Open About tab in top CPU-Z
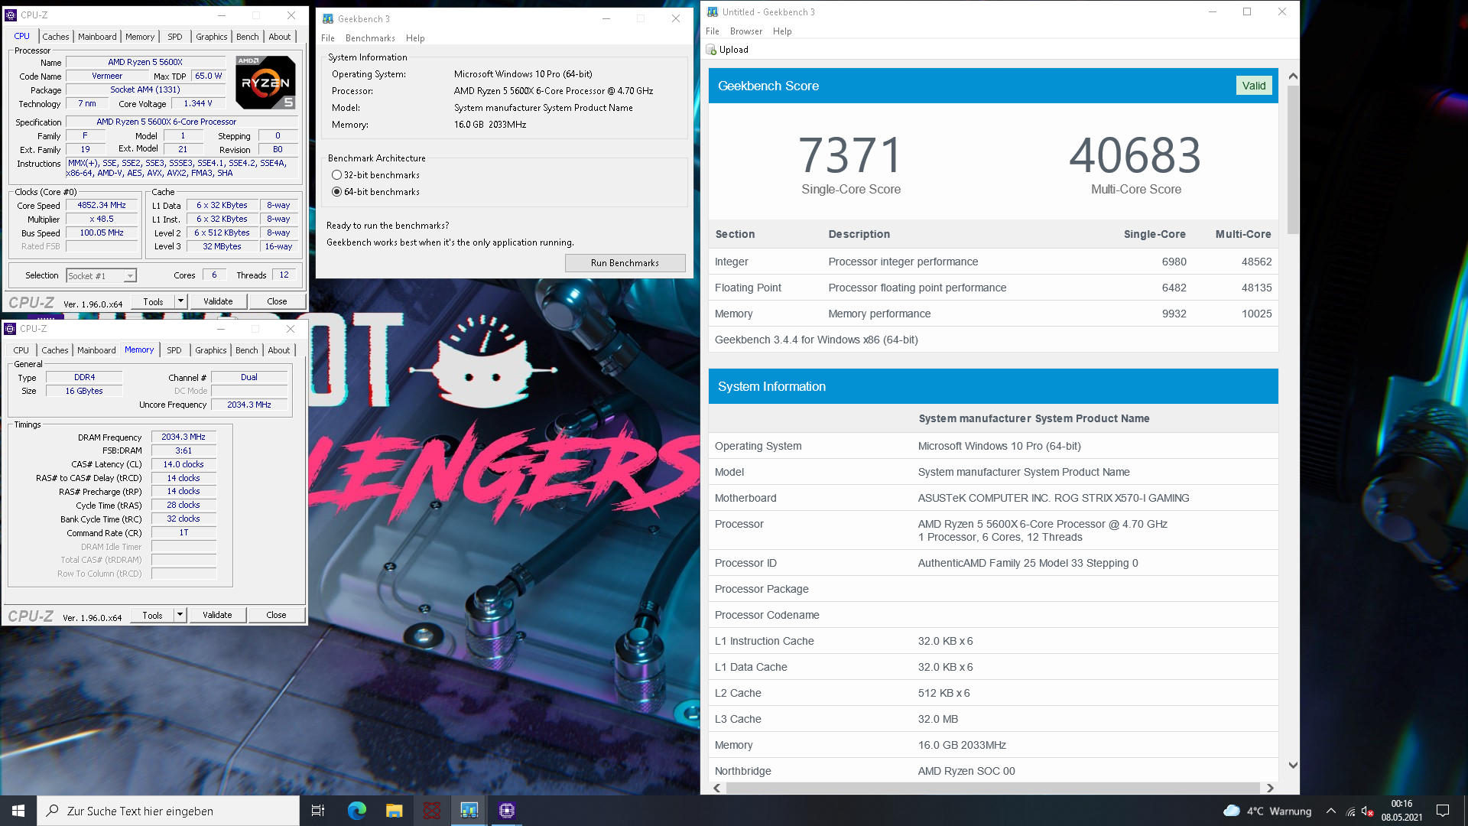 [x=280, y=37]
